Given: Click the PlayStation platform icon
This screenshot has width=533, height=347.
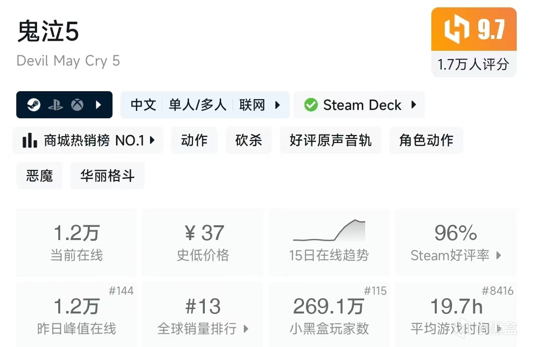Looking at the screenshot, I should point(55,105).
